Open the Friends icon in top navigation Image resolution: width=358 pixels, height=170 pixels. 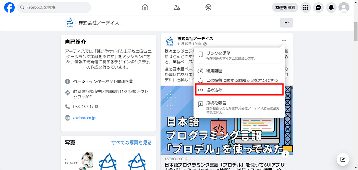[177, 7]
